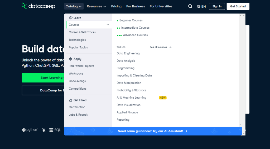Click the arrow beside Courses

108,25
